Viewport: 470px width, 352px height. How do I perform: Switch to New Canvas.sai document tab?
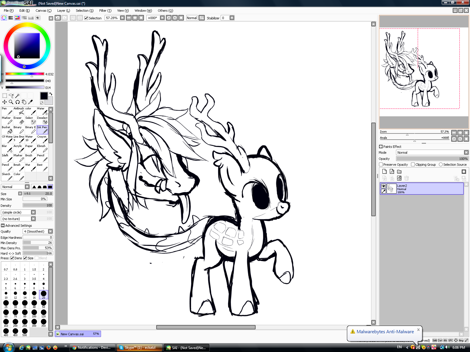pos(78,334)
